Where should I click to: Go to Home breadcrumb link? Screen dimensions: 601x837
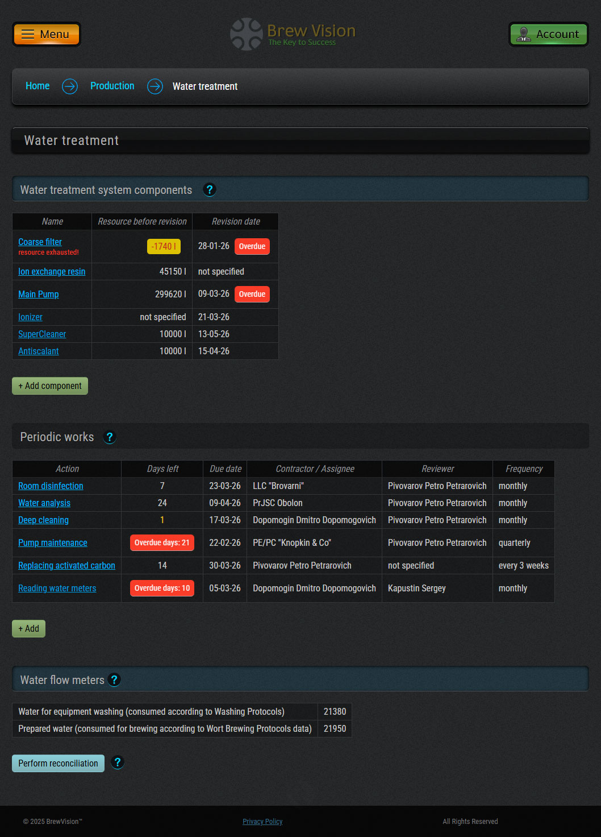37,86
